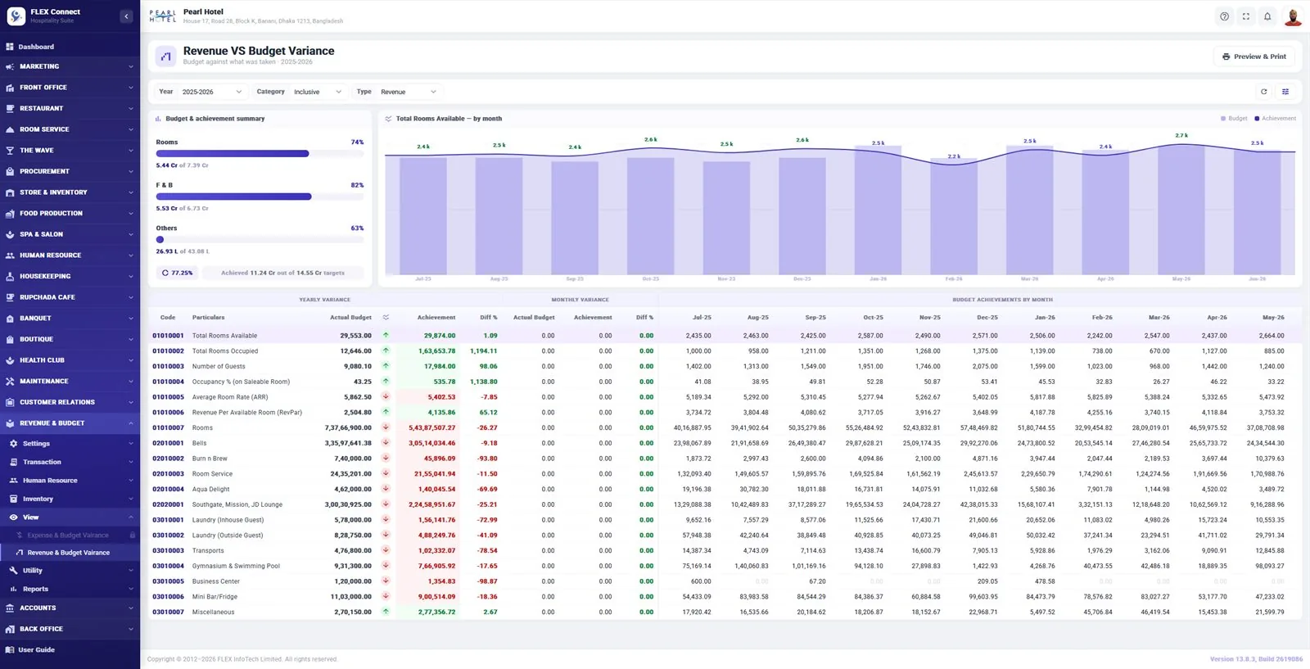The height and width of the screenshot is (669, 1310).
Task: Open the Reports submenu
Action: click(x=70, y=590)
